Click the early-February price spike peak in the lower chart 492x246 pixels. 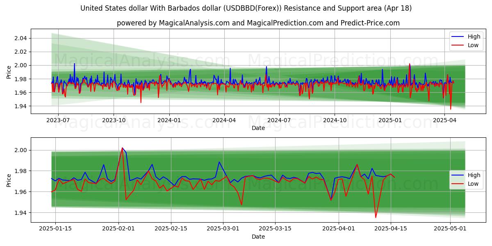(x=122, y=148)
